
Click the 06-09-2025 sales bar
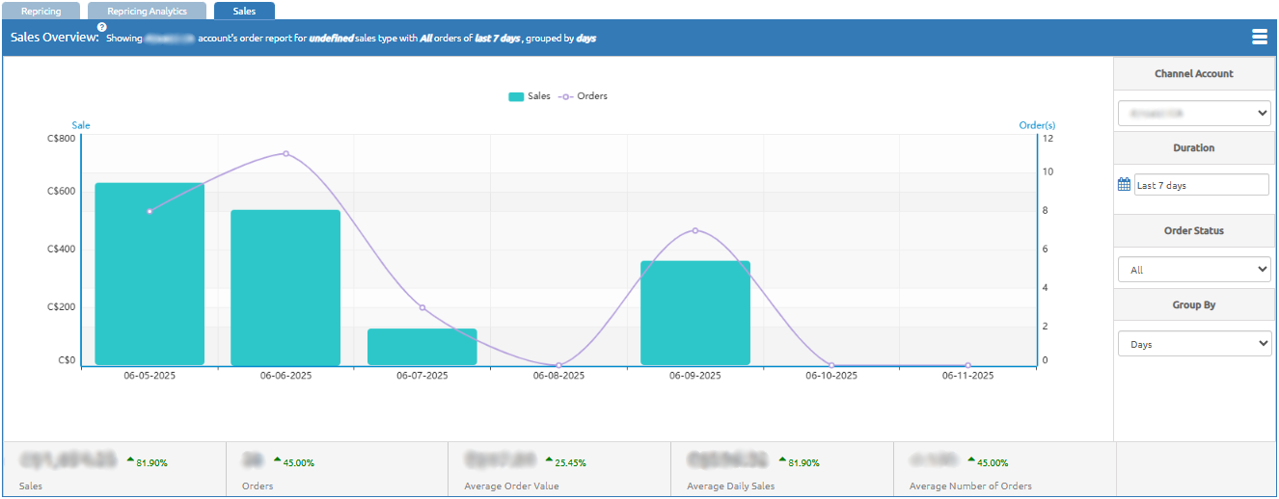coord(695,313)
